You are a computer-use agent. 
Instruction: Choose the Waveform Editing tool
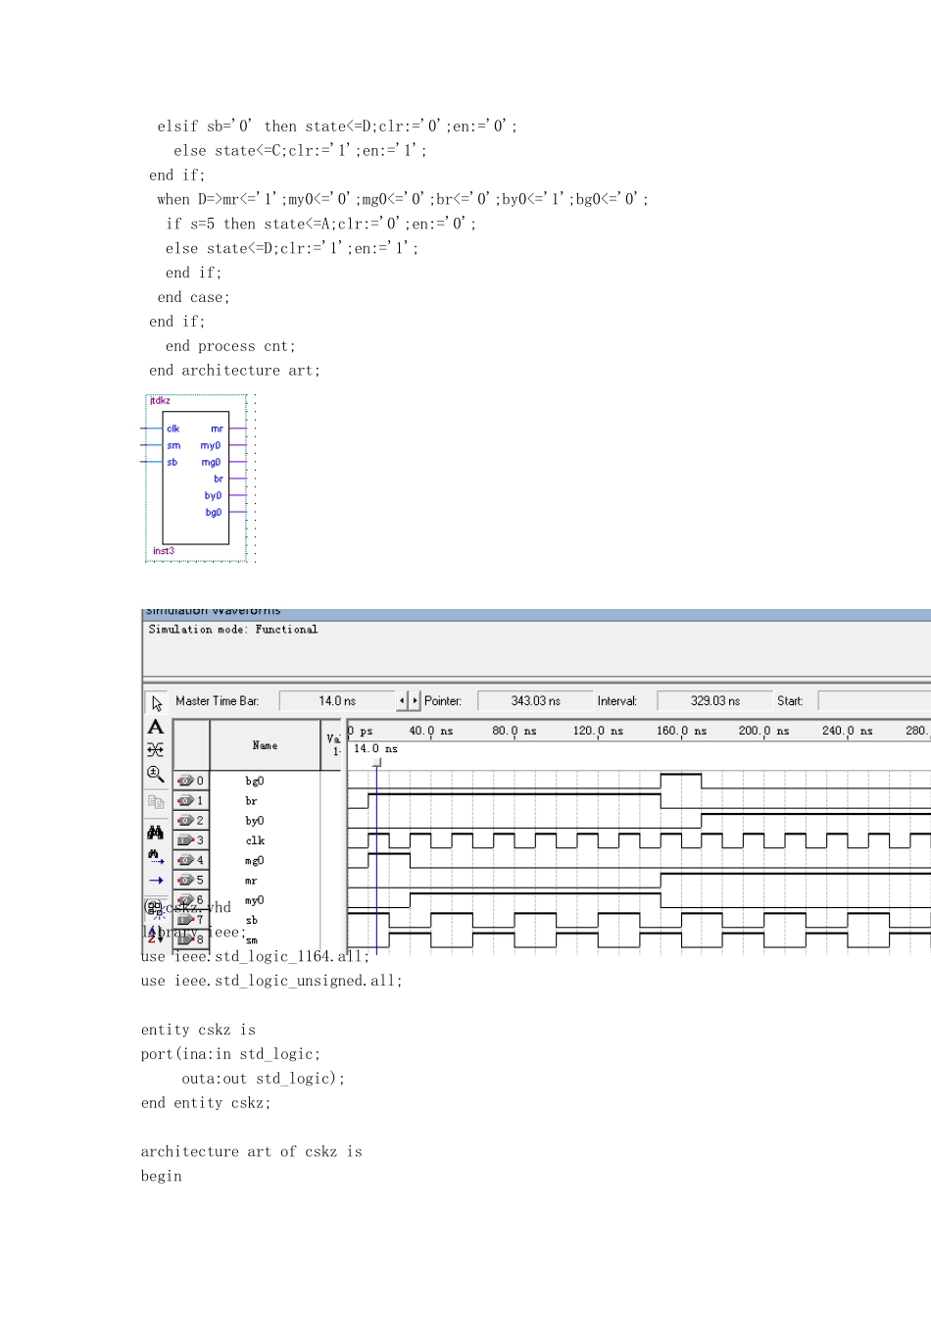(156, 750)
